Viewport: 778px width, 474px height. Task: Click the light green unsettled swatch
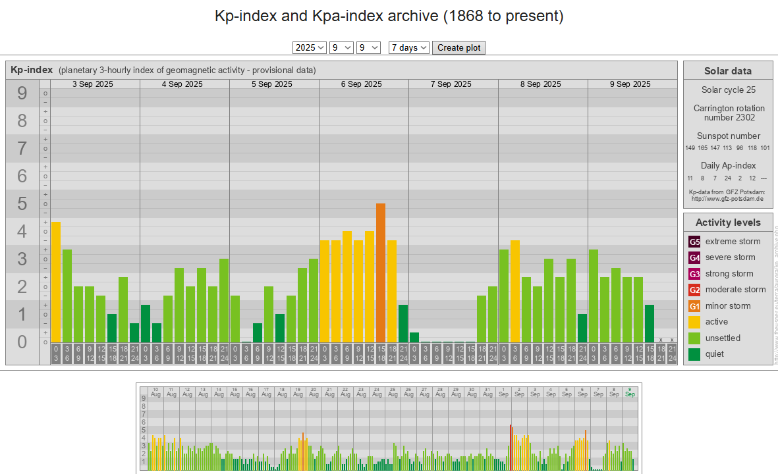point(694,338)
